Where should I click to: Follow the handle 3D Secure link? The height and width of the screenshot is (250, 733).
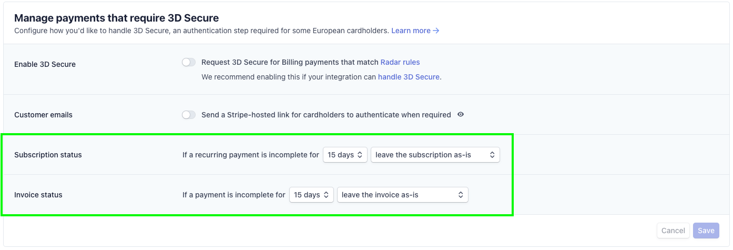coord(409,77)
